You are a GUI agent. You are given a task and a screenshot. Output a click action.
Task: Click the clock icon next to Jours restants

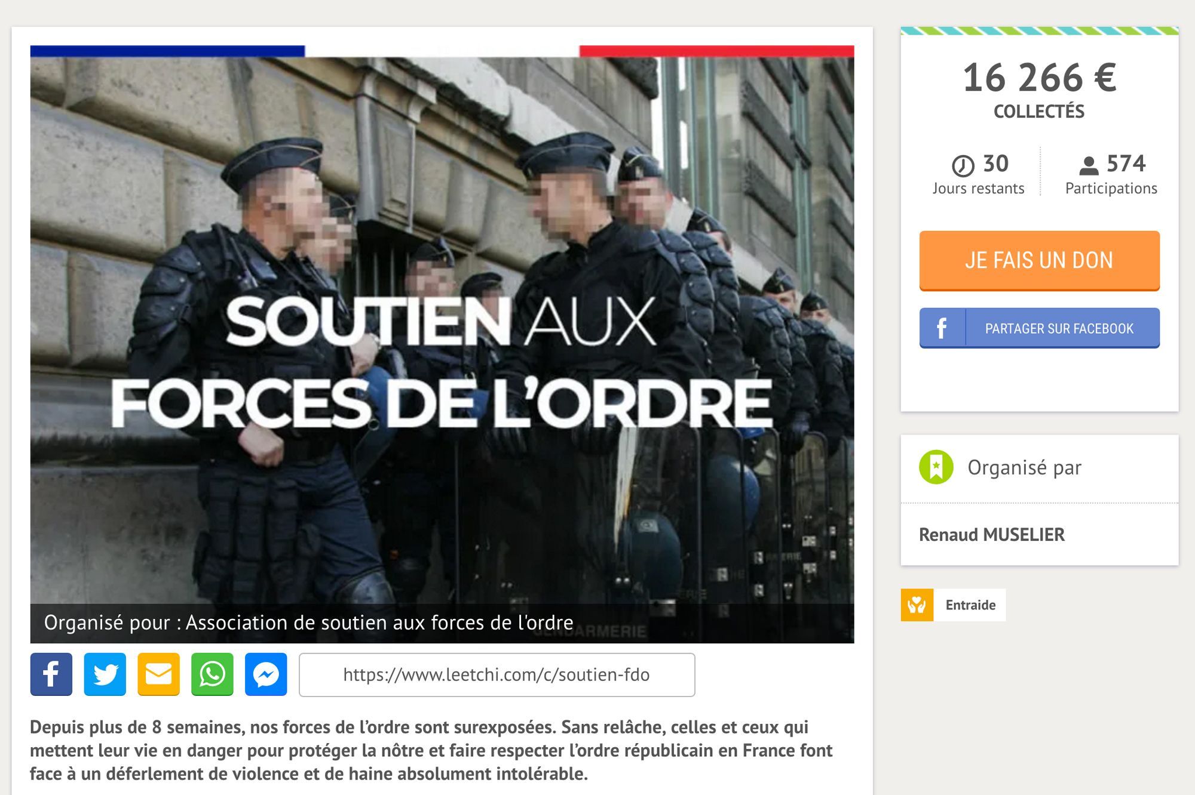tap(963, 165)
